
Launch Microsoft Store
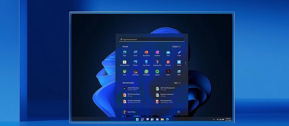click(125, 63)
